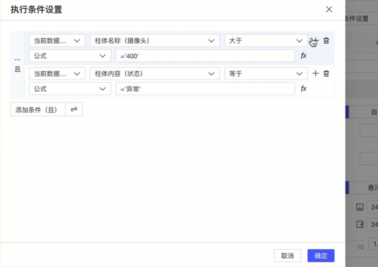Image resolution: width=378 pixels, height=267 pixels.
Task: Open formula editor for ='400' value
Action: 303,56
